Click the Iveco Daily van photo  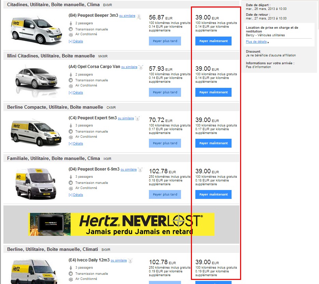click(34, 271)
